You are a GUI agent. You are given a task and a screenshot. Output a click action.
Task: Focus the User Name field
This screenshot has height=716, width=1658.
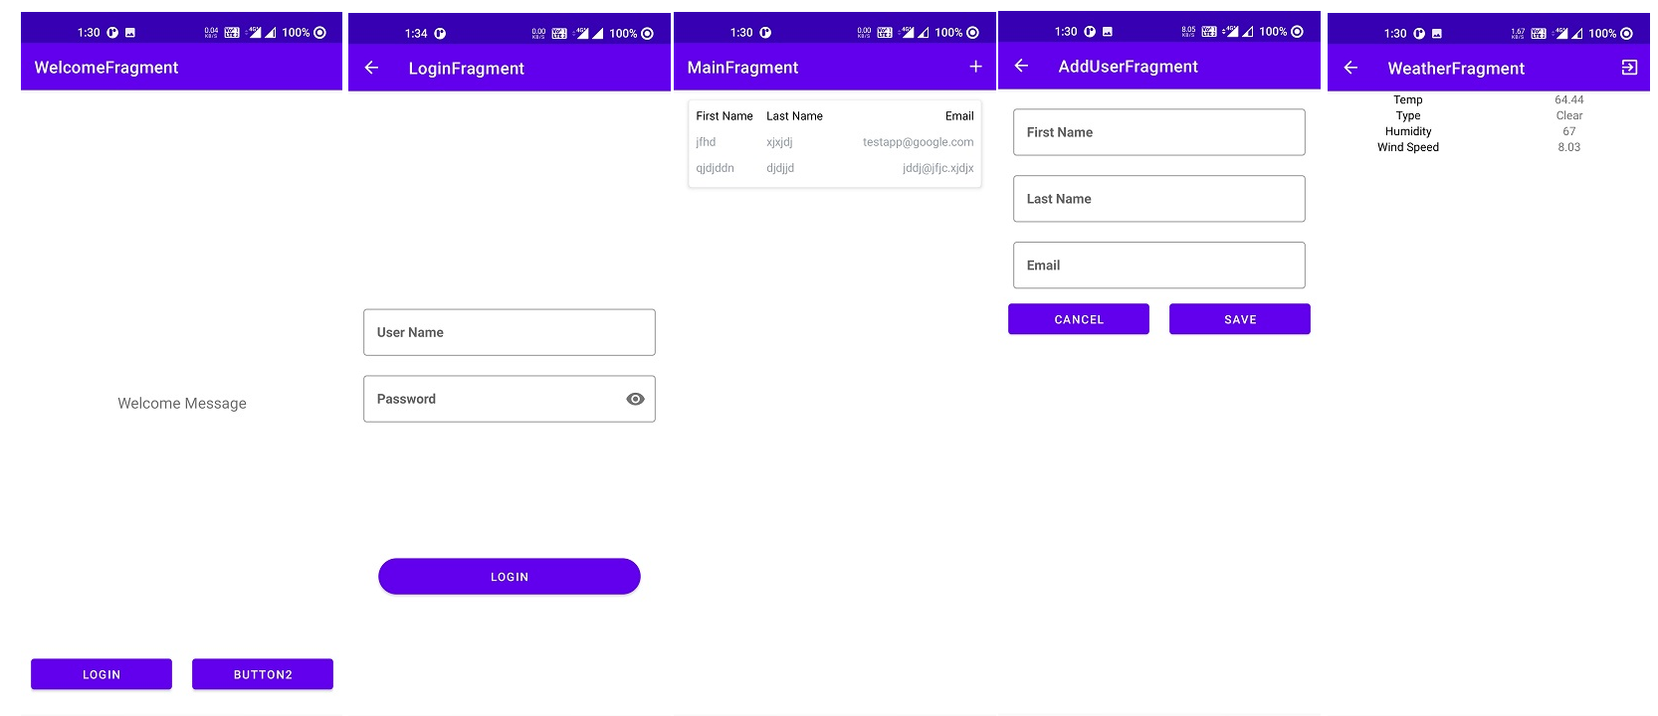510,332
